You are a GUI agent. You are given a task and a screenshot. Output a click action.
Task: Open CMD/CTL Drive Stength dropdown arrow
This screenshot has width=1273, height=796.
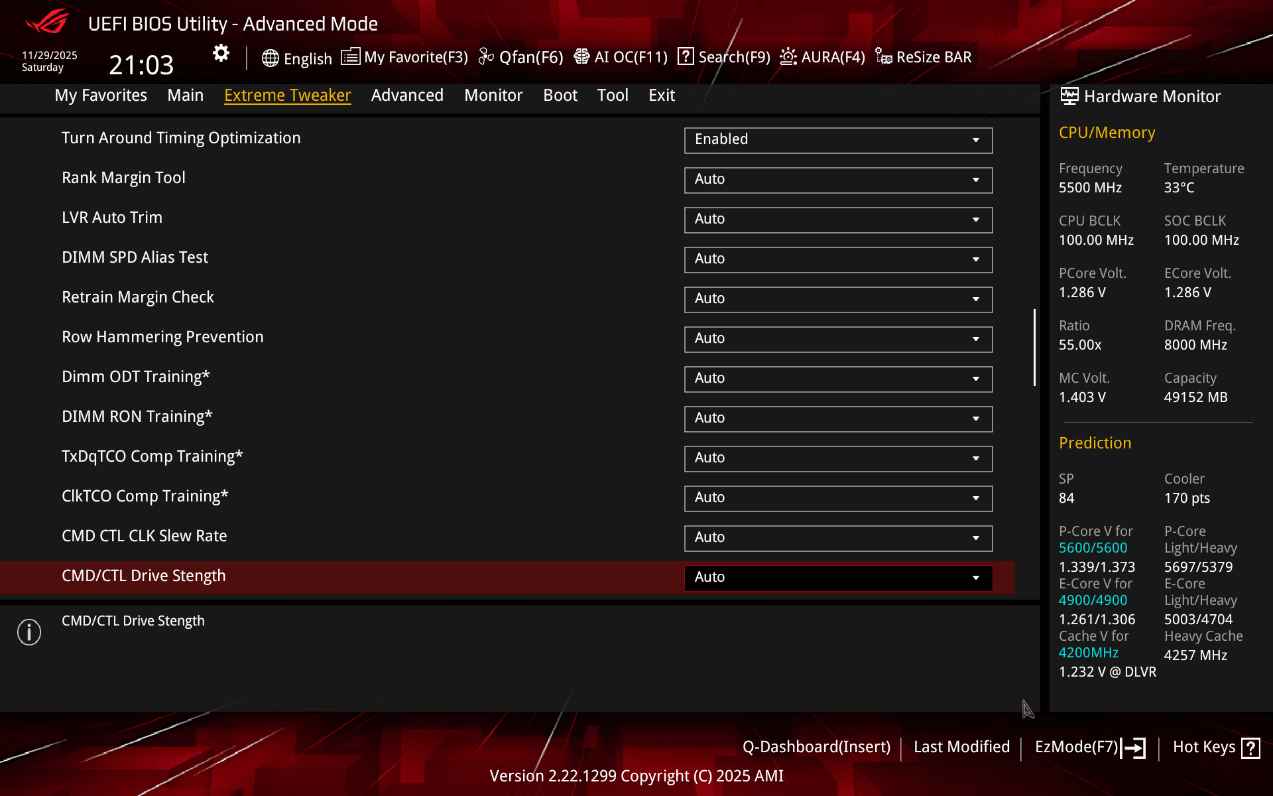[x=975, y=578]
